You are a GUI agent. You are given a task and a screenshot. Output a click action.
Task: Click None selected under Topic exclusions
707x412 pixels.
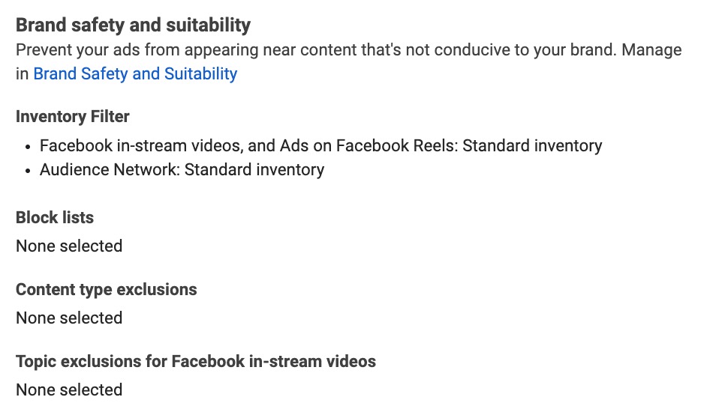[x=69, y=390]
